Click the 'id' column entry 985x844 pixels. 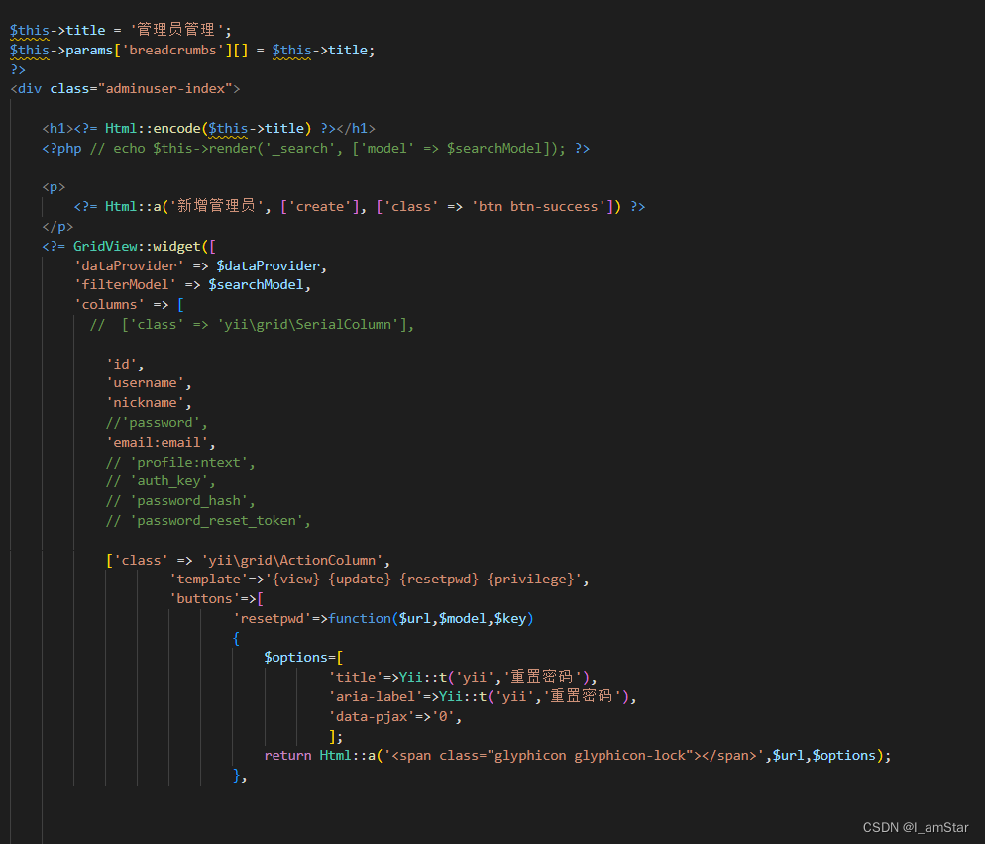(x=121, y=365)
